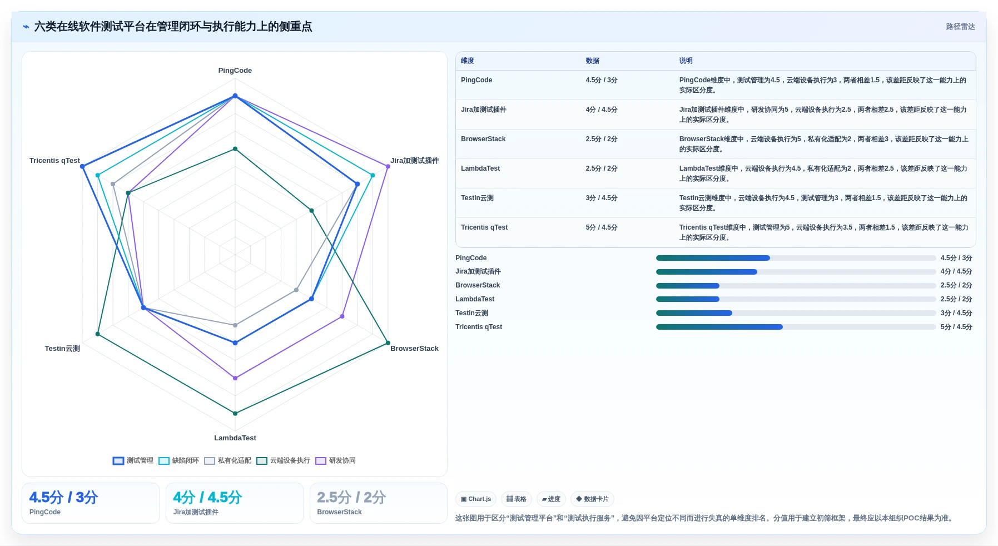Click the PingCode description cell text
Viewport: 998px width, 546px height.
click(823, 85)
